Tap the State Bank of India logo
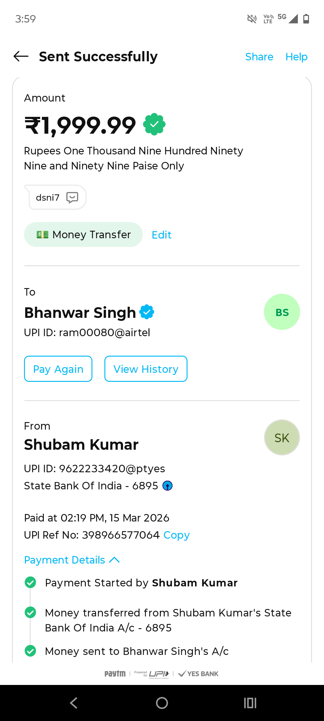This screenshot has width=324, height=721. 167,486
